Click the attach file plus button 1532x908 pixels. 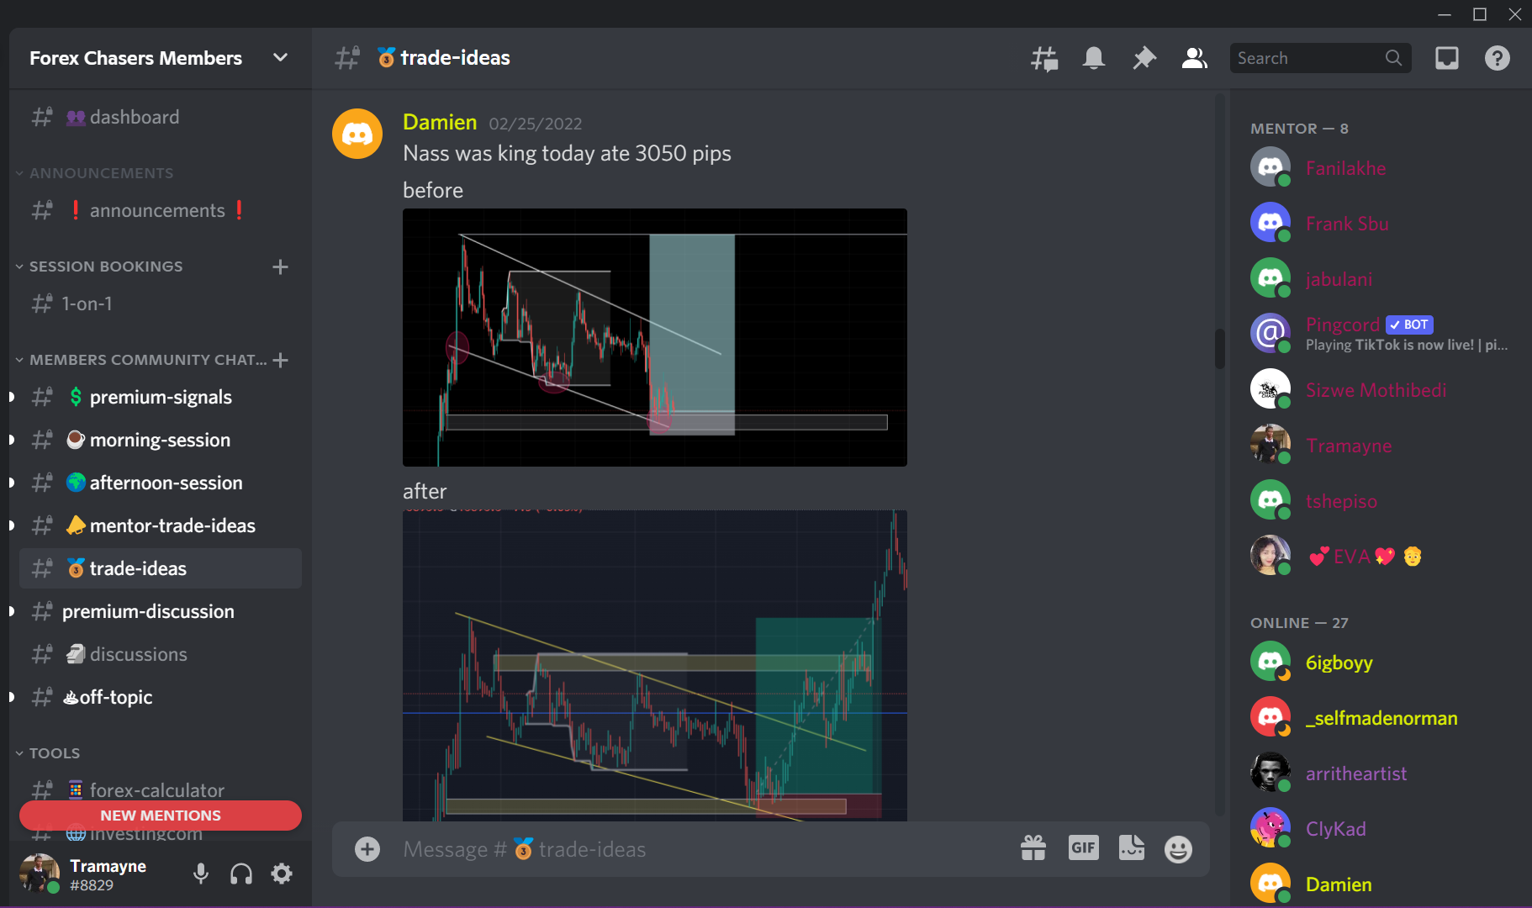[367, 849]
